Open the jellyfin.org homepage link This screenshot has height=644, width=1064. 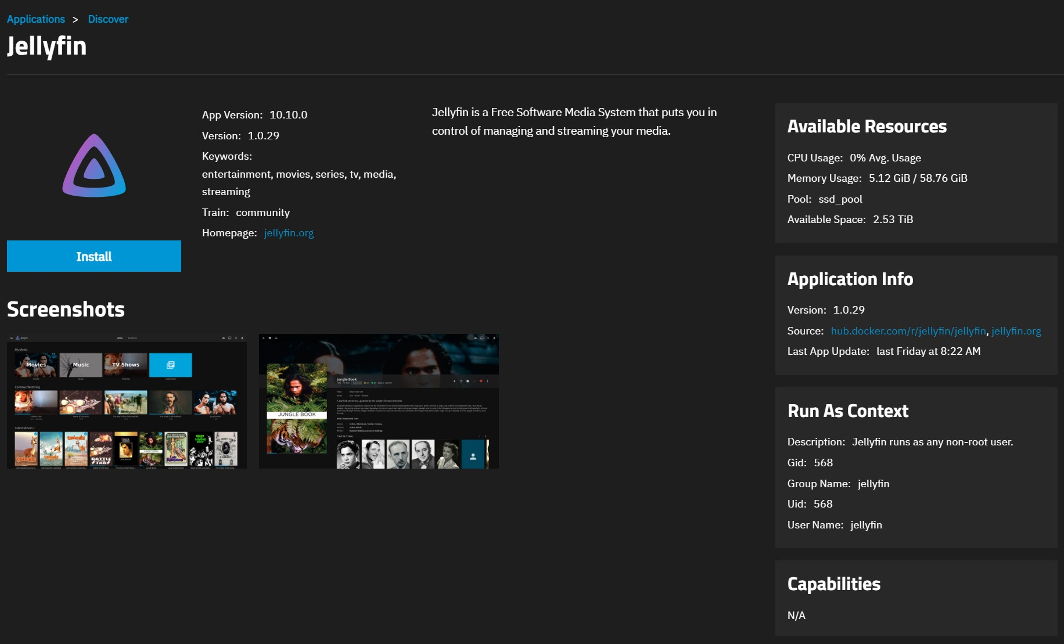(x=289, y=232)
